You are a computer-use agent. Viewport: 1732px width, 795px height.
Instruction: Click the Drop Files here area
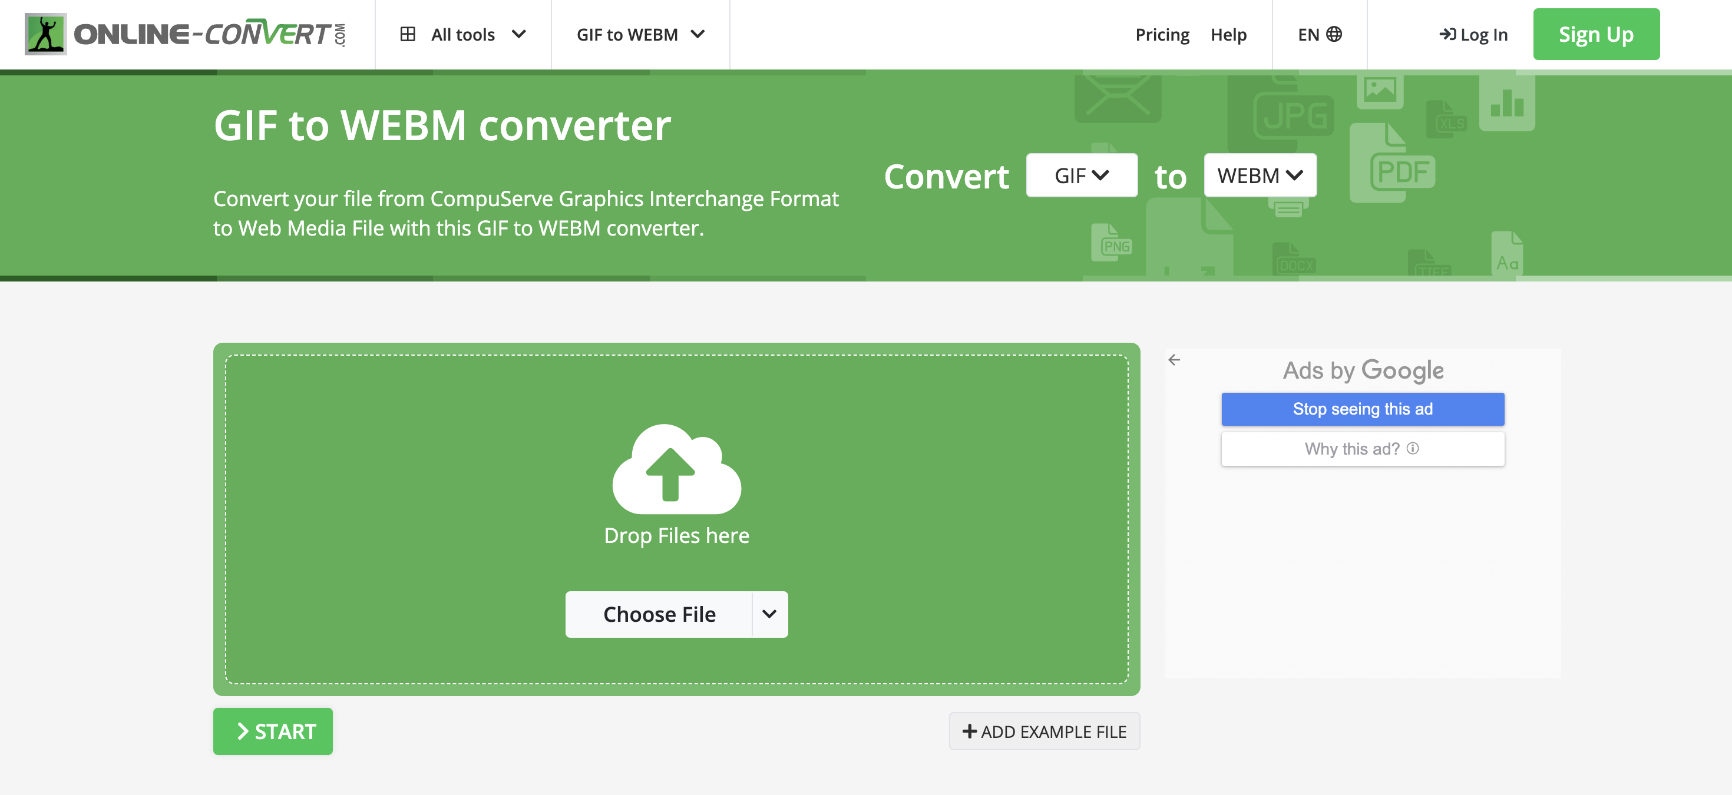(676, 536)
